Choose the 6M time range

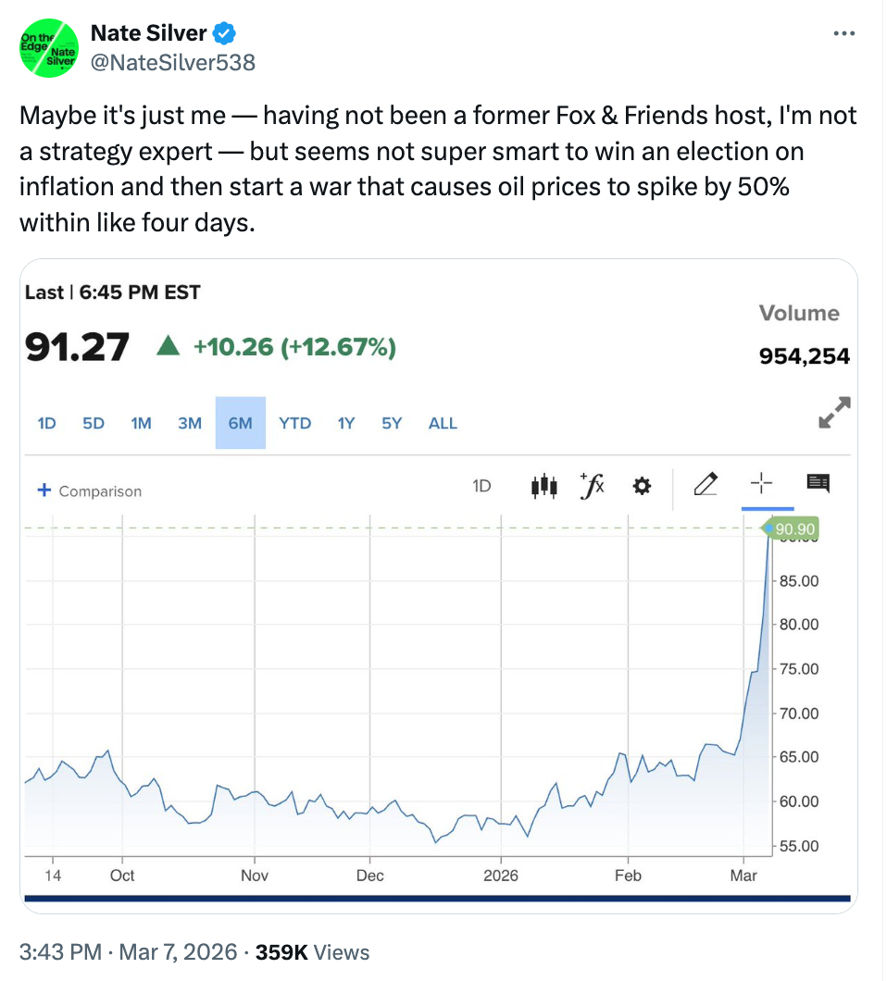pyautogui.click(x=240, y=423)
